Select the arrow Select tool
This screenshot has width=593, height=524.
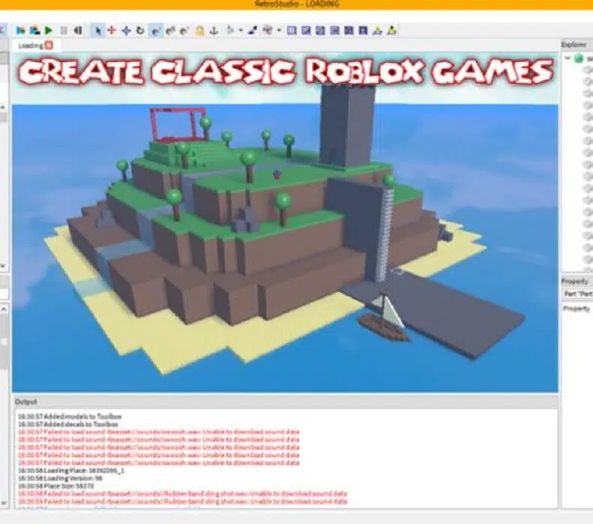coord(98,31)
